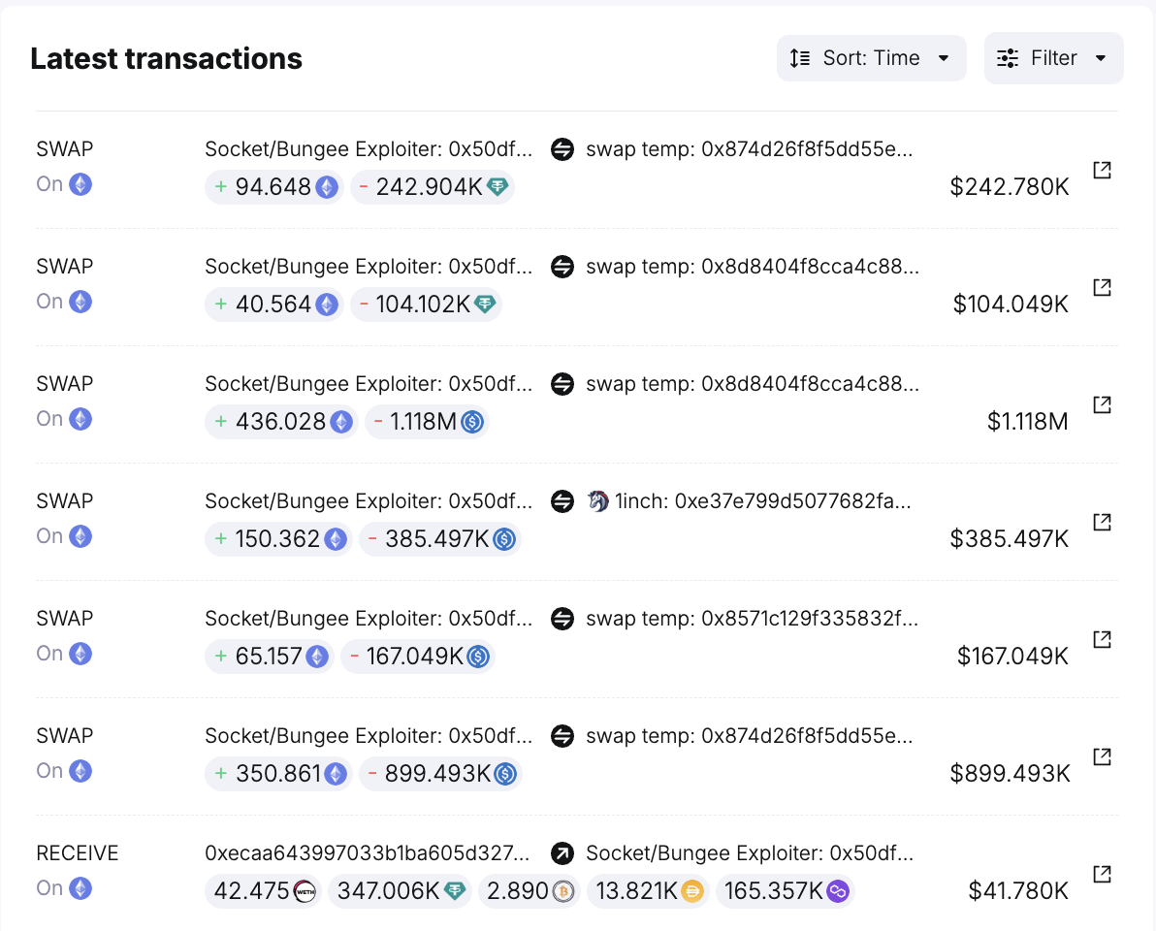Viewport: 1156px width, 931px height.
Task: Open first transaction via its external link icon
Action: click(1102, 169)
